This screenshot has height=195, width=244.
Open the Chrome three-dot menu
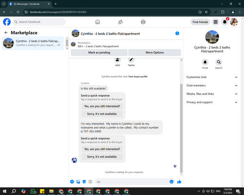coord(240,12)
